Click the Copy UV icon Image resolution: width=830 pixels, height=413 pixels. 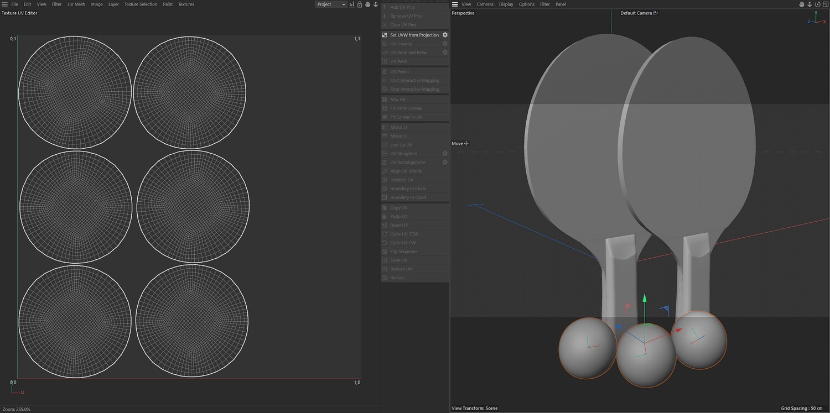point(385,208)
